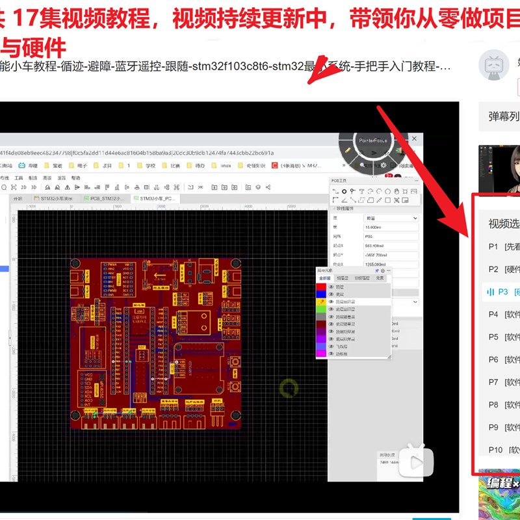Select the Copper Area dashed-outline tool
Viewport: 520px width, 520px height.
pos(361,200)
